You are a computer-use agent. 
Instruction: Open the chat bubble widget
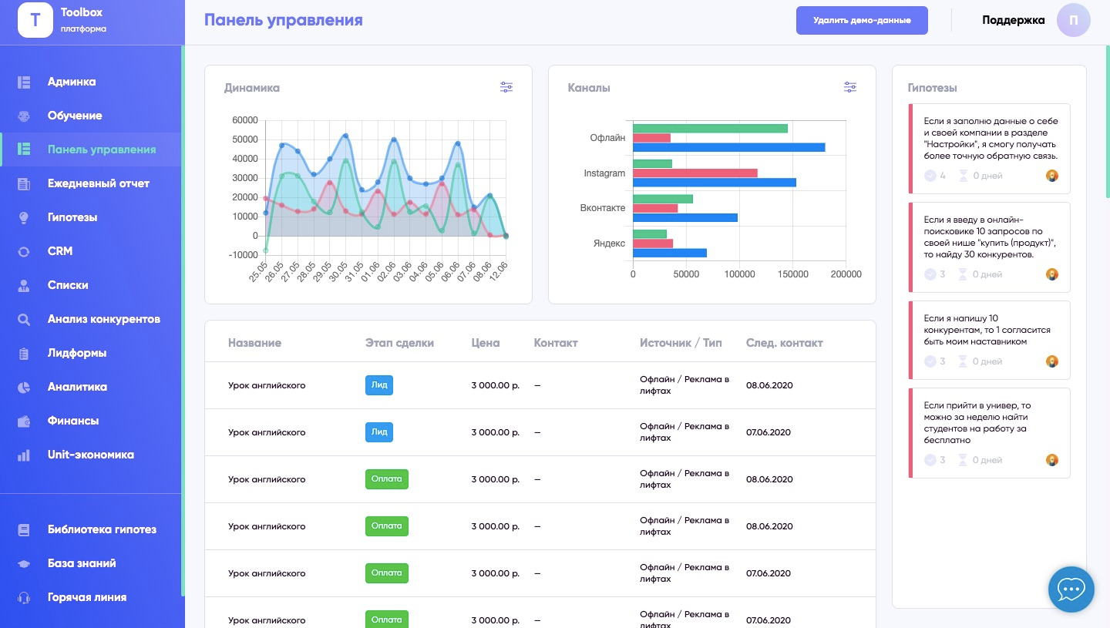tap(1071, 589)
